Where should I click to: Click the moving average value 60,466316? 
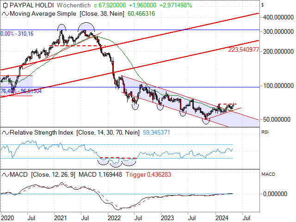[141, 14]
